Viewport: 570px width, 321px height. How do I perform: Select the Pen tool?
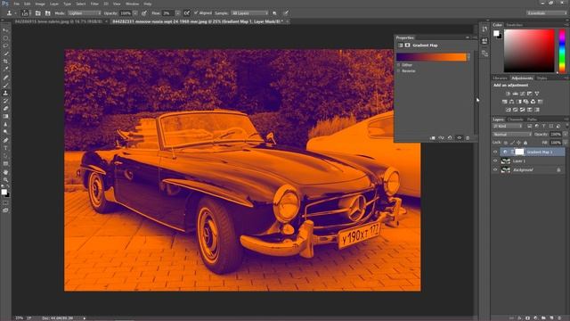coord(5,140)
